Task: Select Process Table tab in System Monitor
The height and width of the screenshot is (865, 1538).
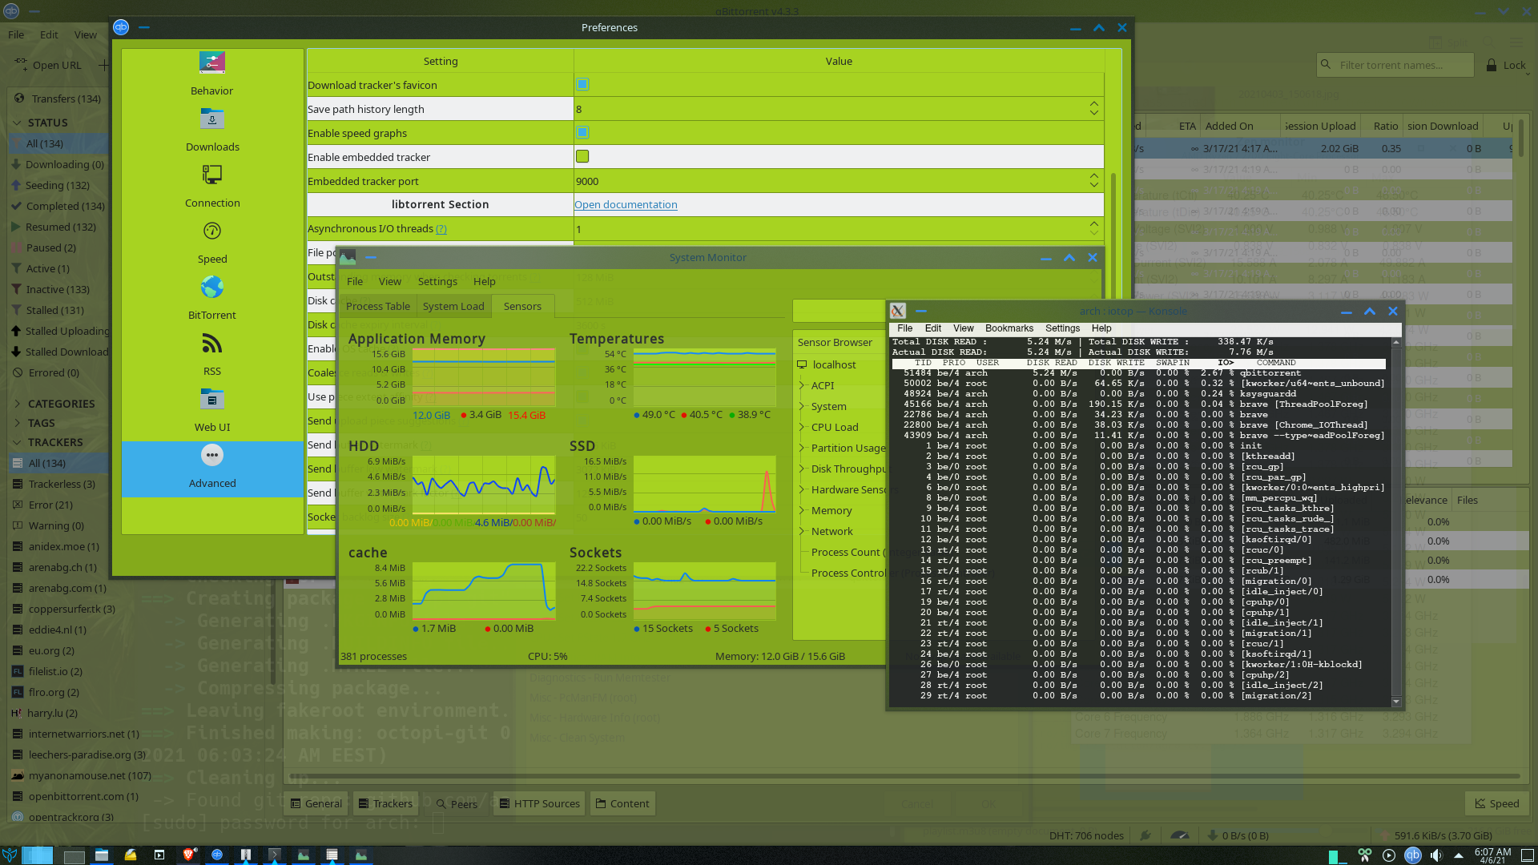Action: click(x=378, y=306)
